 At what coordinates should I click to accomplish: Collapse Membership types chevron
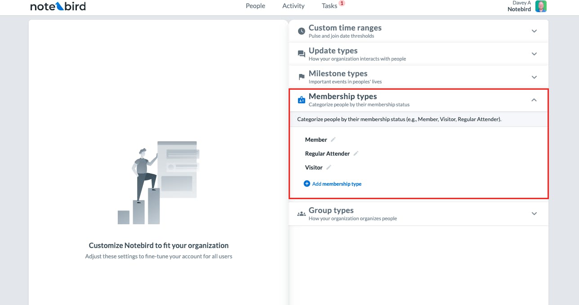coord(534,100)
